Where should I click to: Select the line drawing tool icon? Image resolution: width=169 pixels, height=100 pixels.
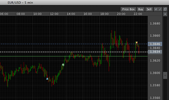[x=160, y=9]
